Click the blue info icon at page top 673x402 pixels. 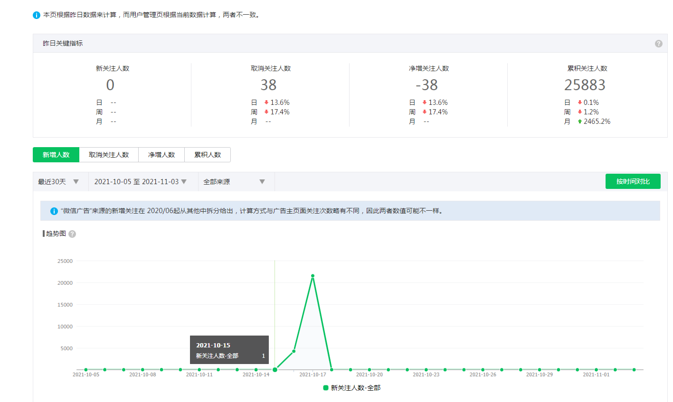coord(37,15)
